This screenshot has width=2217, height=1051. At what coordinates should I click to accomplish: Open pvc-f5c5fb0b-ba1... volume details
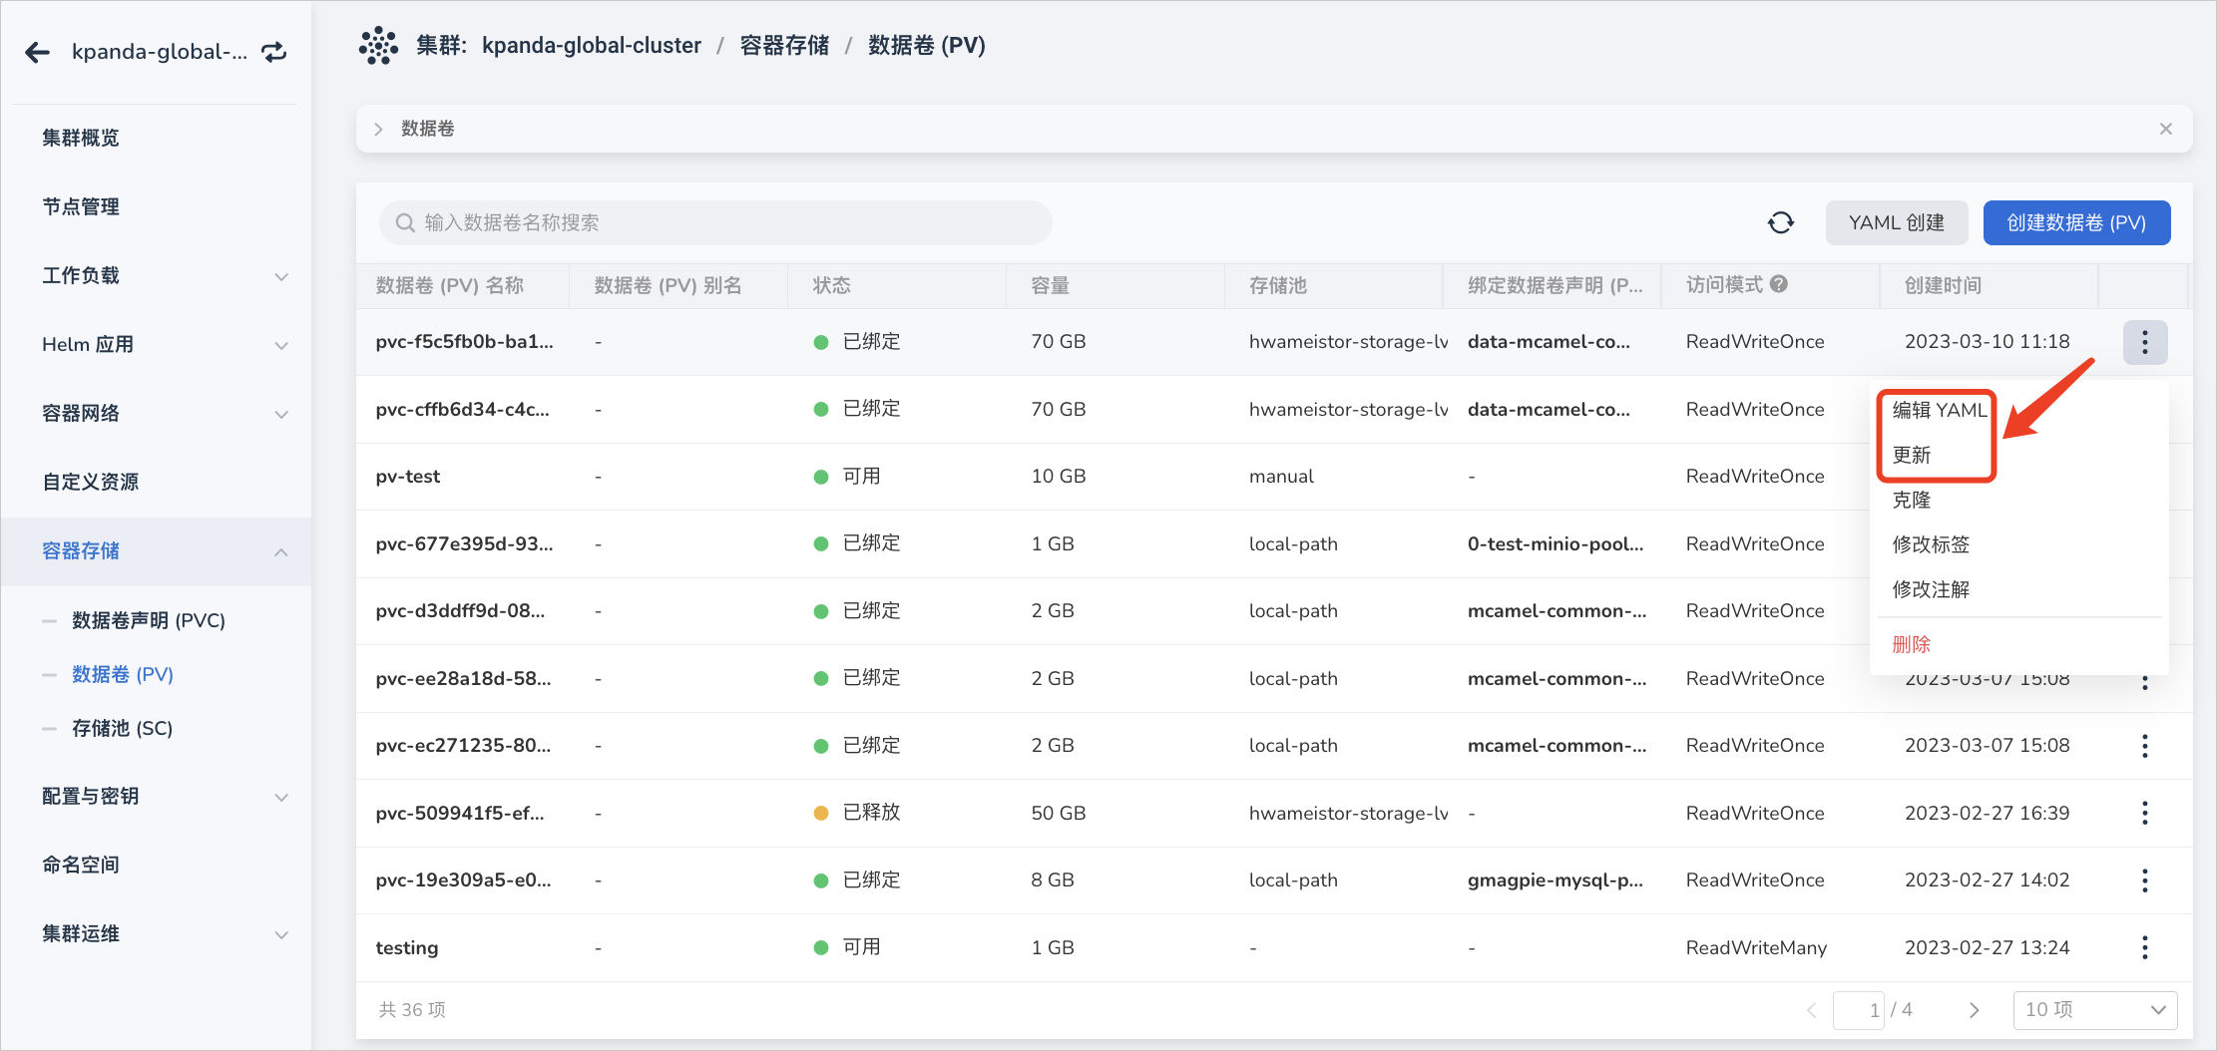click(x=465, y=341)
